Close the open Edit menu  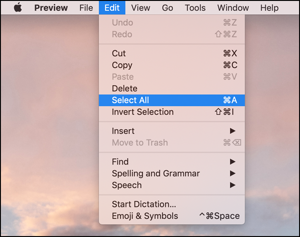click(112, 8)
